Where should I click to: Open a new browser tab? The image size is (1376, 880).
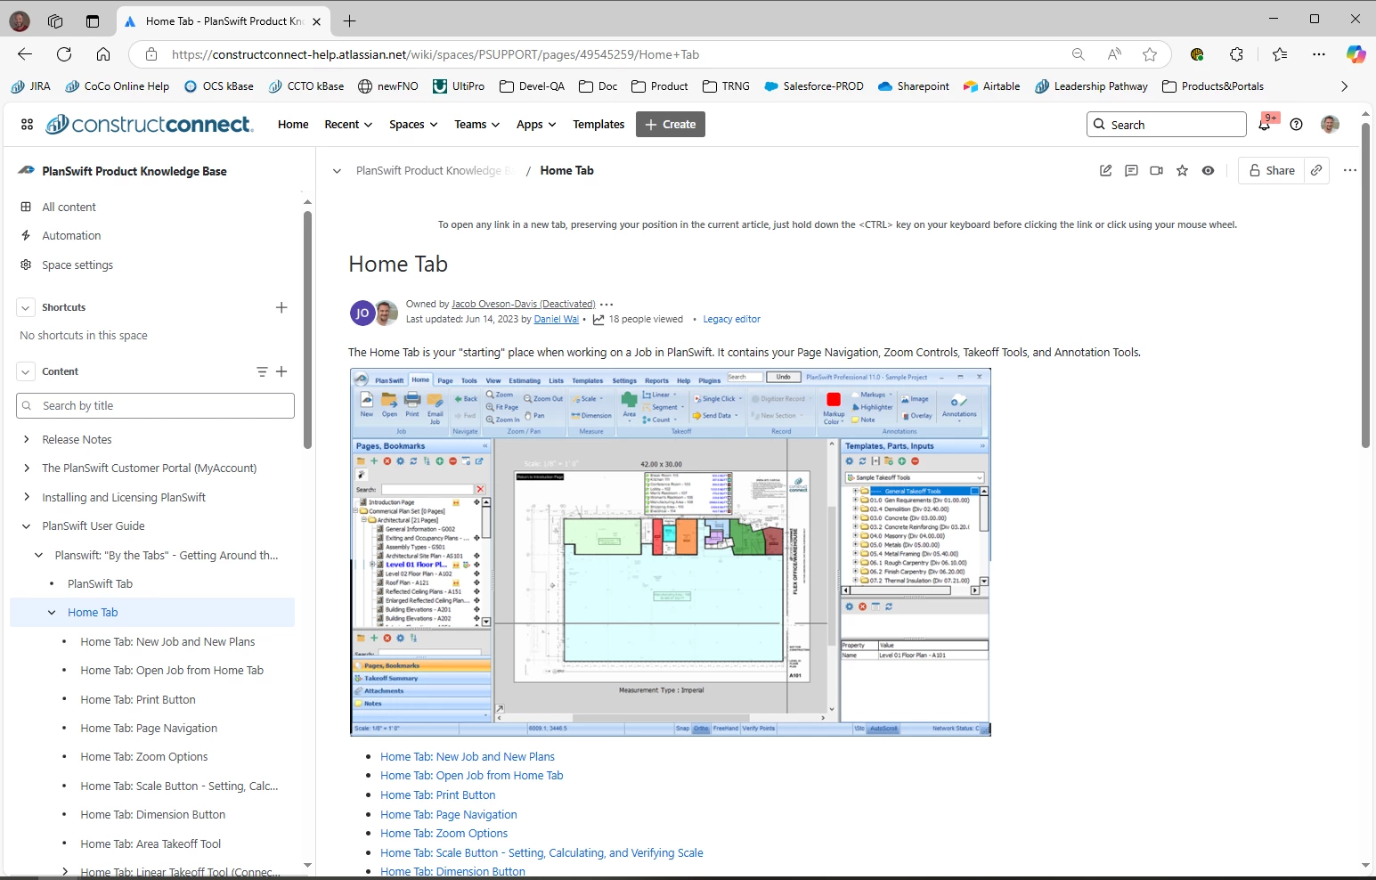coord(349,20)
